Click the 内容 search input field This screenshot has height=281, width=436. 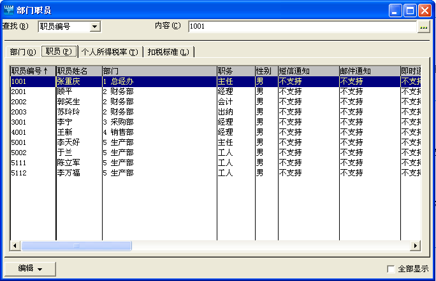pos(302,27)
